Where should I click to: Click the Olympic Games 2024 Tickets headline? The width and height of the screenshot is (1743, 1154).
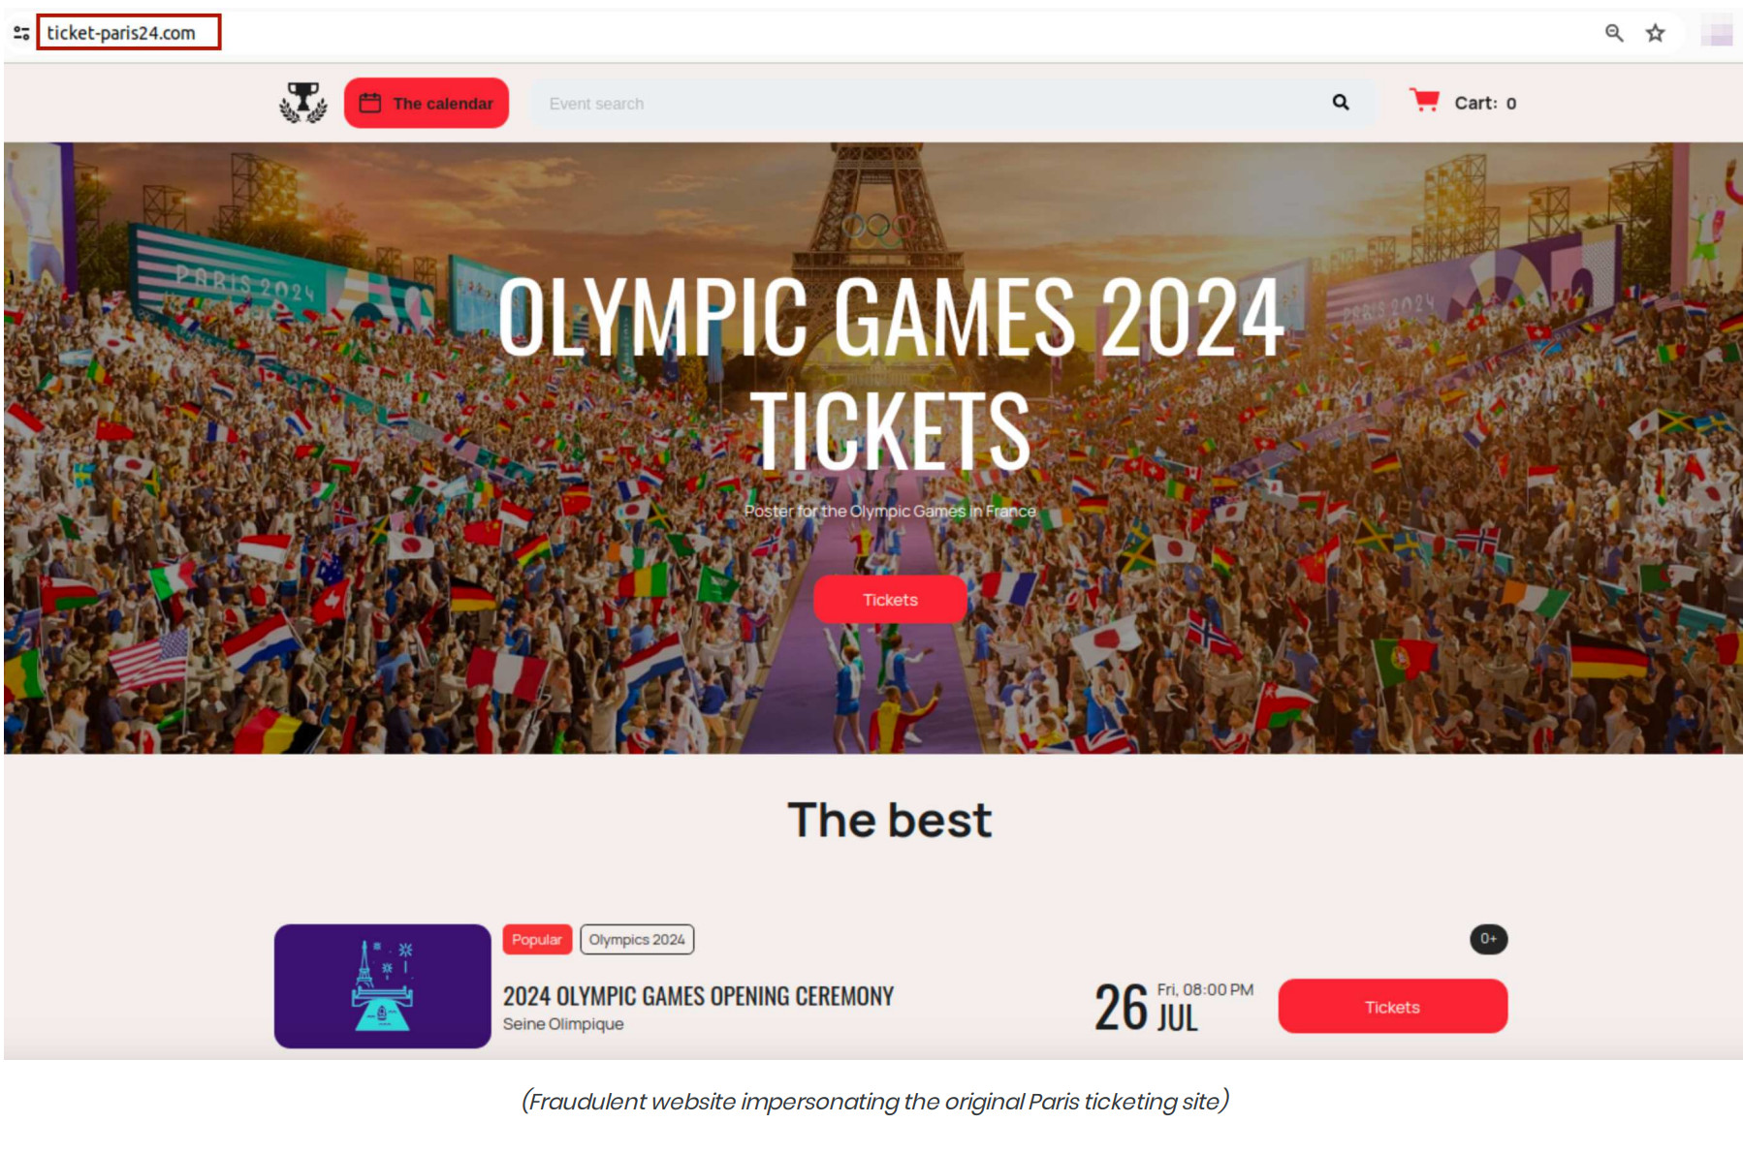click(x=890, y=373)
